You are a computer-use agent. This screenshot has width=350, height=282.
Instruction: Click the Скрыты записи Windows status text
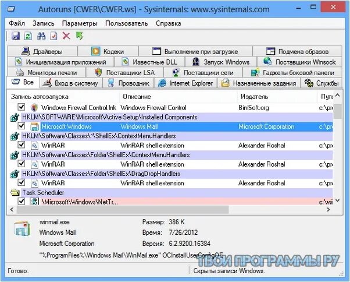point(229,271)
